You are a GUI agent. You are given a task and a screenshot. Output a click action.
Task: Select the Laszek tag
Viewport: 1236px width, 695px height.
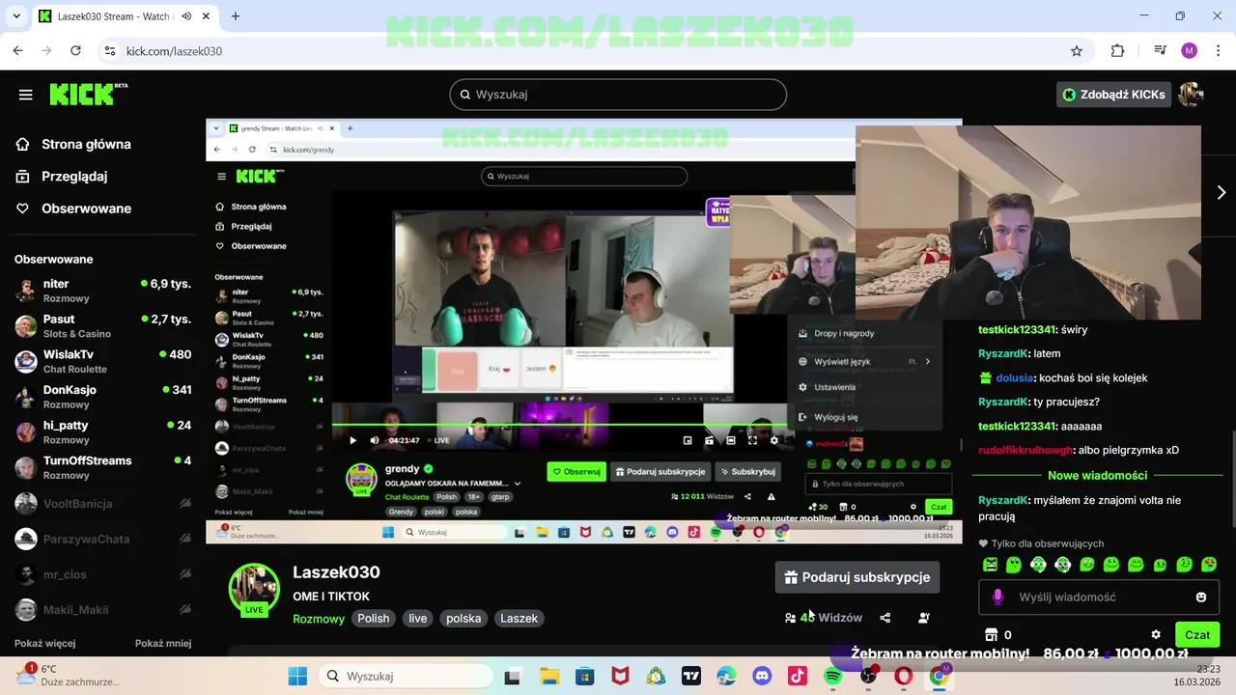pyautogui.click(x=519, y=619)
